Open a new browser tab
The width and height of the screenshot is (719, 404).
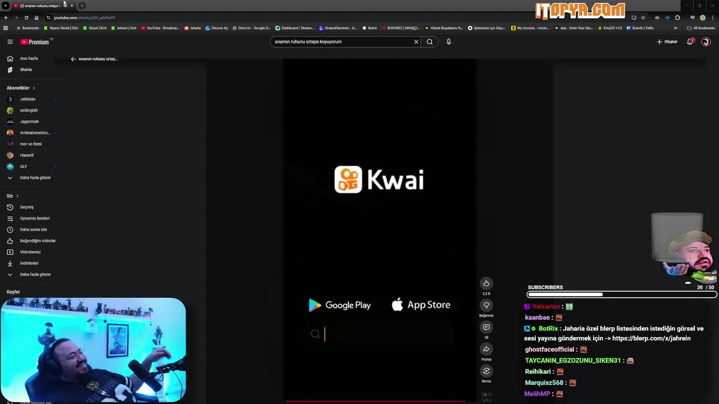[x=82, y=6]
